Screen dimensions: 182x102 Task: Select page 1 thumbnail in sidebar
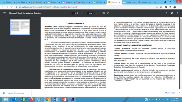click(x=20, y=27)
